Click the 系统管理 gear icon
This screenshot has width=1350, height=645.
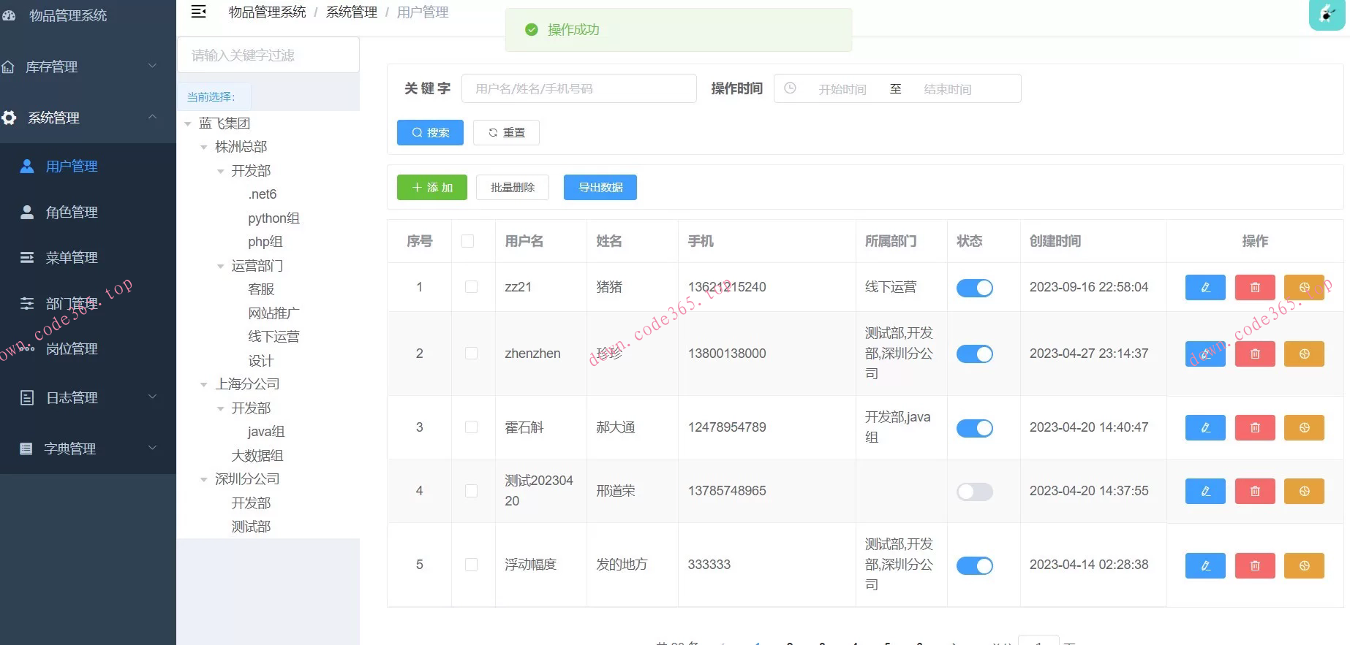9,118
